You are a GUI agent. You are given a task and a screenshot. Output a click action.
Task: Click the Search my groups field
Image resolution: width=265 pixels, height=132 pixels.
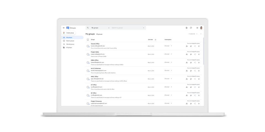click(x=126, y=28)
